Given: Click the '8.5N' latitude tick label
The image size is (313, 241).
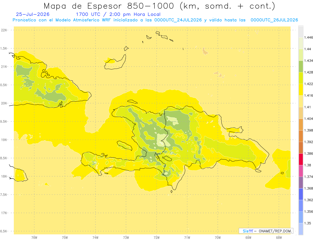Looking at the screenshot, I should (x=4, y=158).
